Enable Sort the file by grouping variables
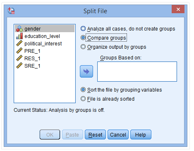 tap(83, 90)
